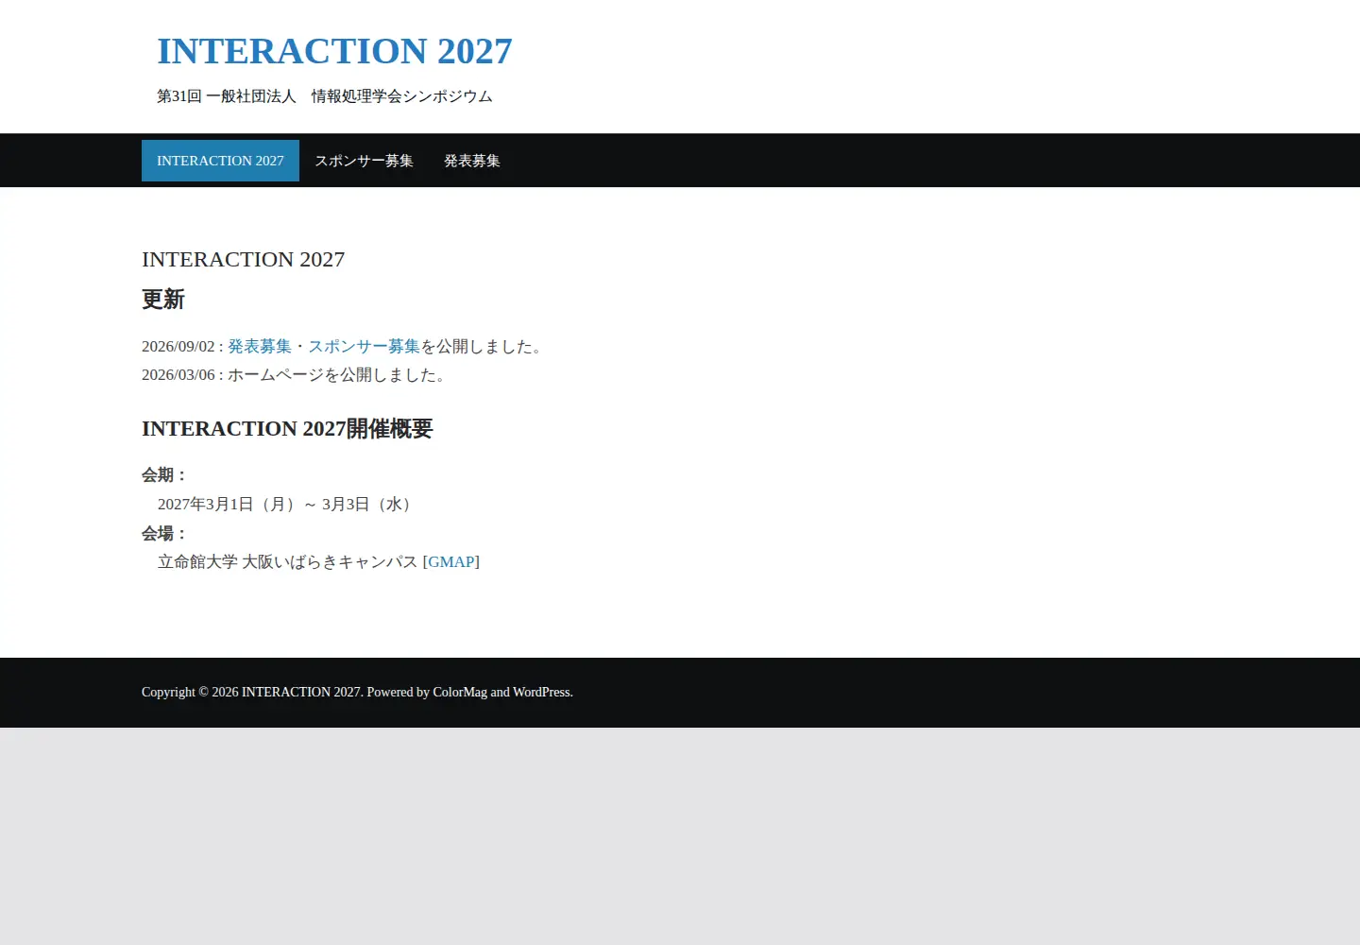
Task: Click the WordPress link in the footer
Action: [x=541, y=692]
